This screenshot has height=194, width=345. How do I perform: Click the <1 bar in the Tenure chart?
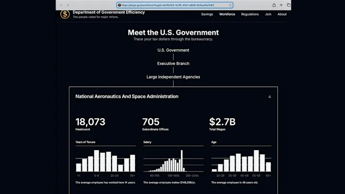79,167
